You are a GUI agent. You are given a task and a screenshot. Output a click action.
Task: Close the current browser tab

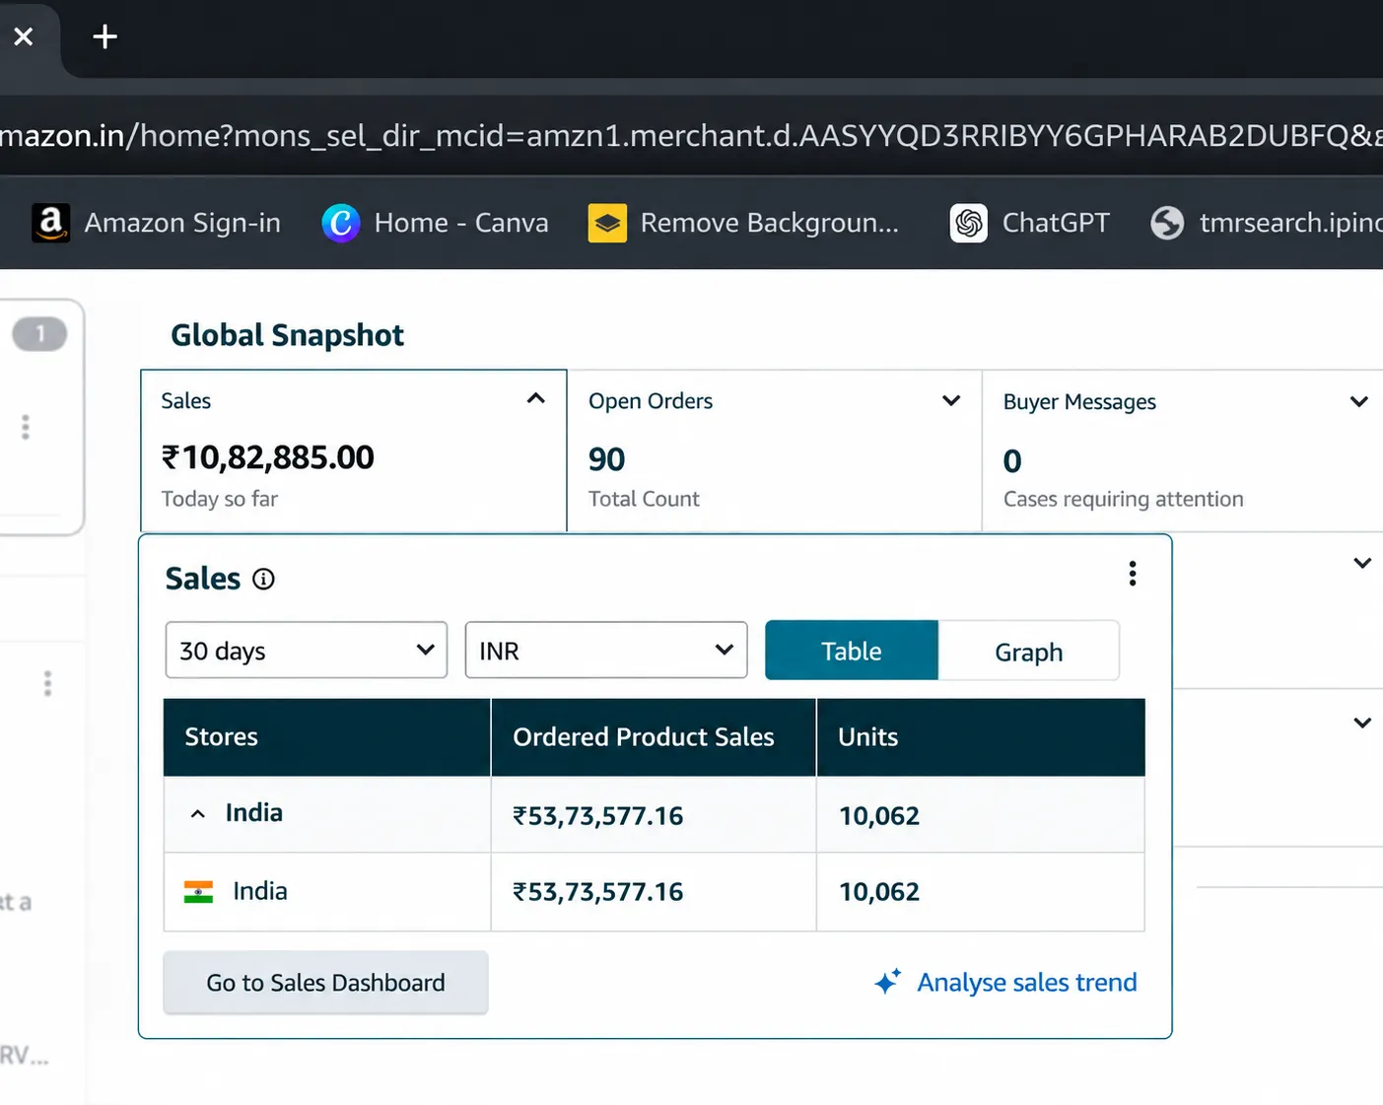point(24,37)
